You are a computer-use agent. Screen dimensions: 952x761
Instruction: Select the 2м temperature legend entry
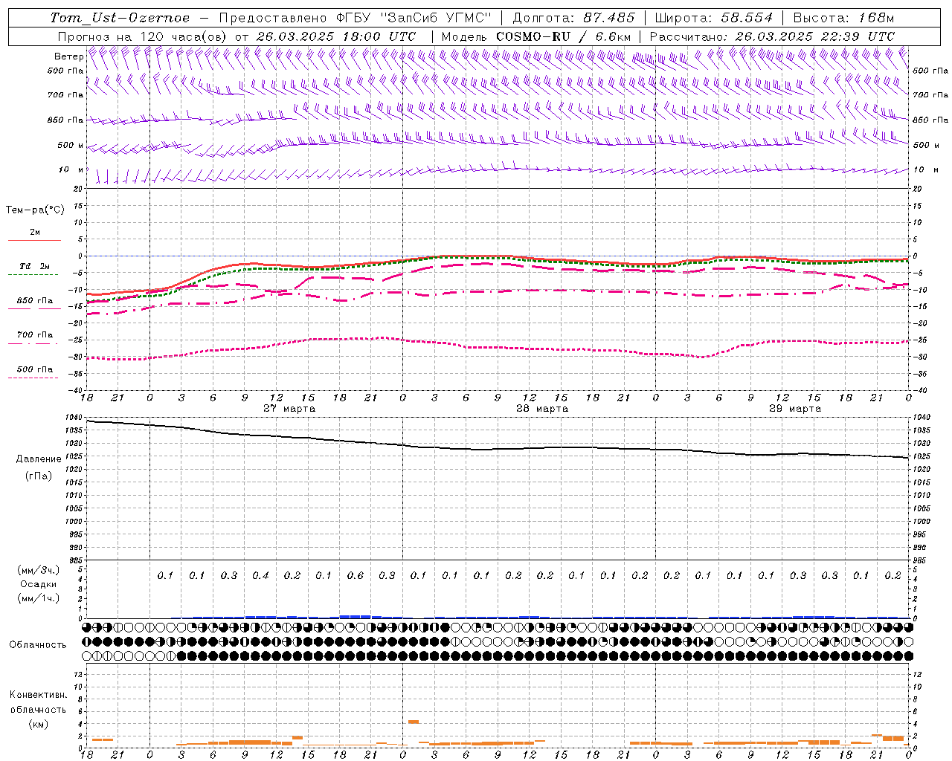pos(35,233)
